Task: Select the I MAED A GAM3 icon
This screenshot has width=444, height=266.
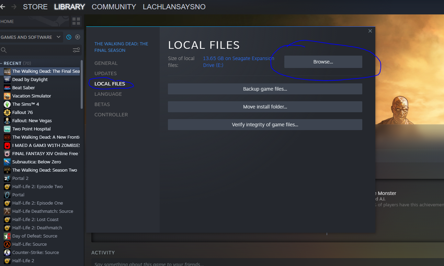Action: click(x=7, y=145)
